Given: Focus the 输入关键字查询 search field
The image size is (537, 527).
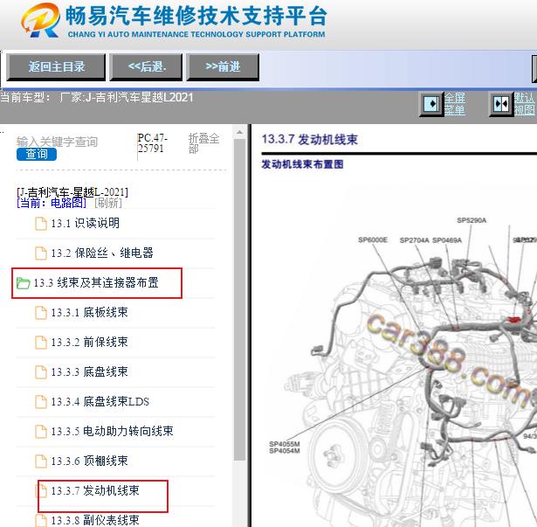Looking at the screenshot, I should [x=58, y=142].
